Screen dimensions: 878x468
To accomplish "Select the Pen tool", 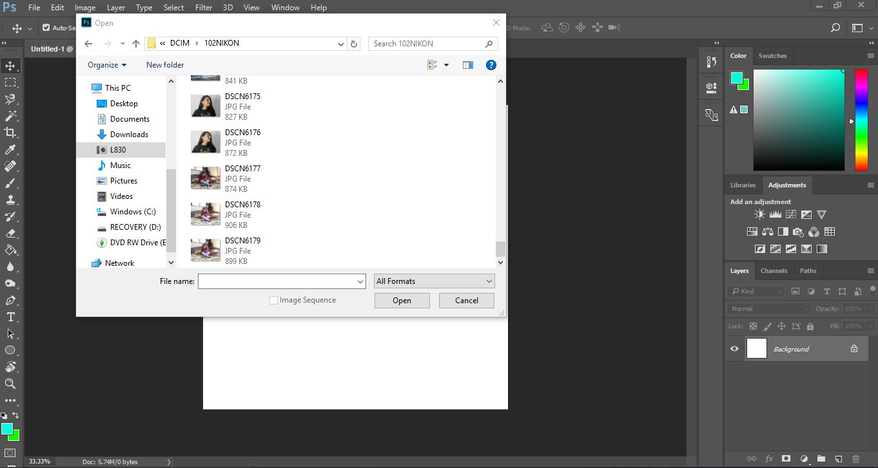I will click(x=10, y=300).
